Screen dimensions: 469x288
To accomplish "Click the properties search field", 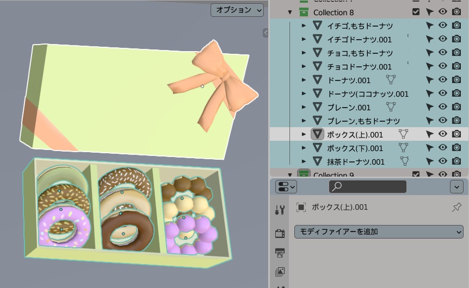I will tap(368, 187).
